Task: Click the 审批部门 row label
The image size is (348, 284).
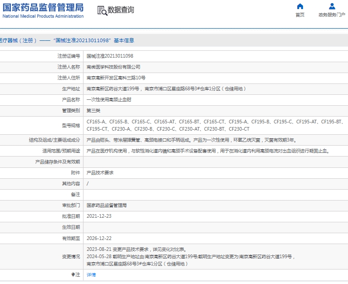Action: (71, 205)
